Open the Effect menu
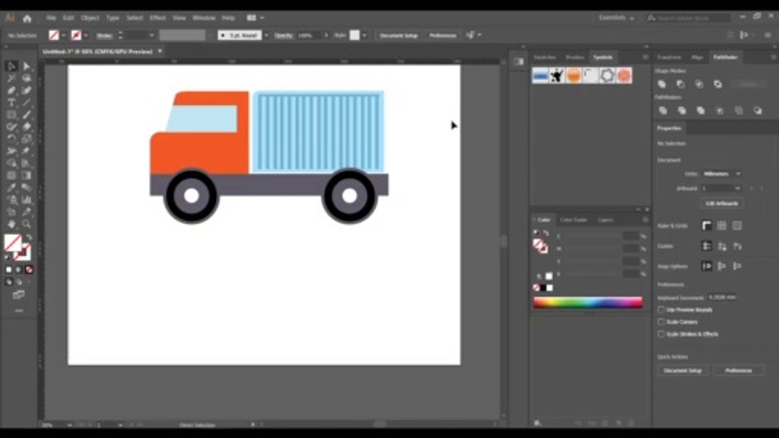This screenshot has width=779, height=438. [158, 18]
